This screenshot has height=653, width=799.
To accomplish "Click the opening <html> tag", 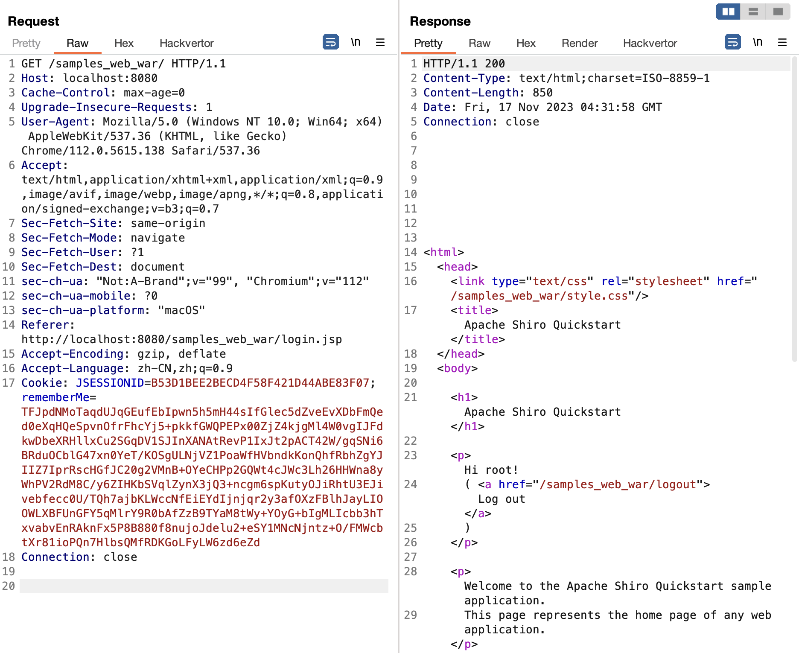I will (x=444, y=252).
